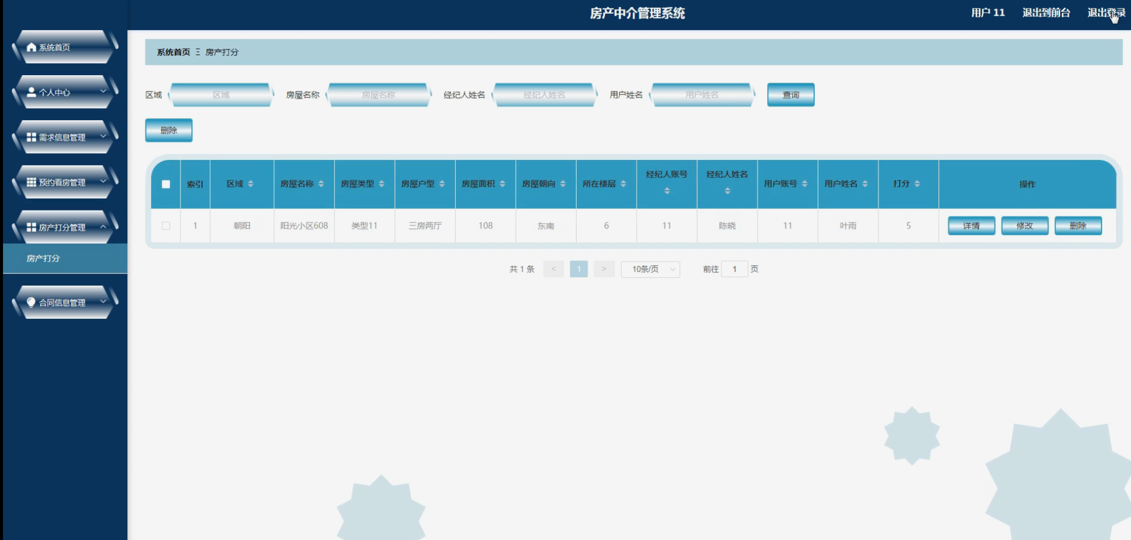Sort by the 房屋类型 column sort arrows
The width and height of the screenshot is (1131, 540).
(x=381, y=184)
